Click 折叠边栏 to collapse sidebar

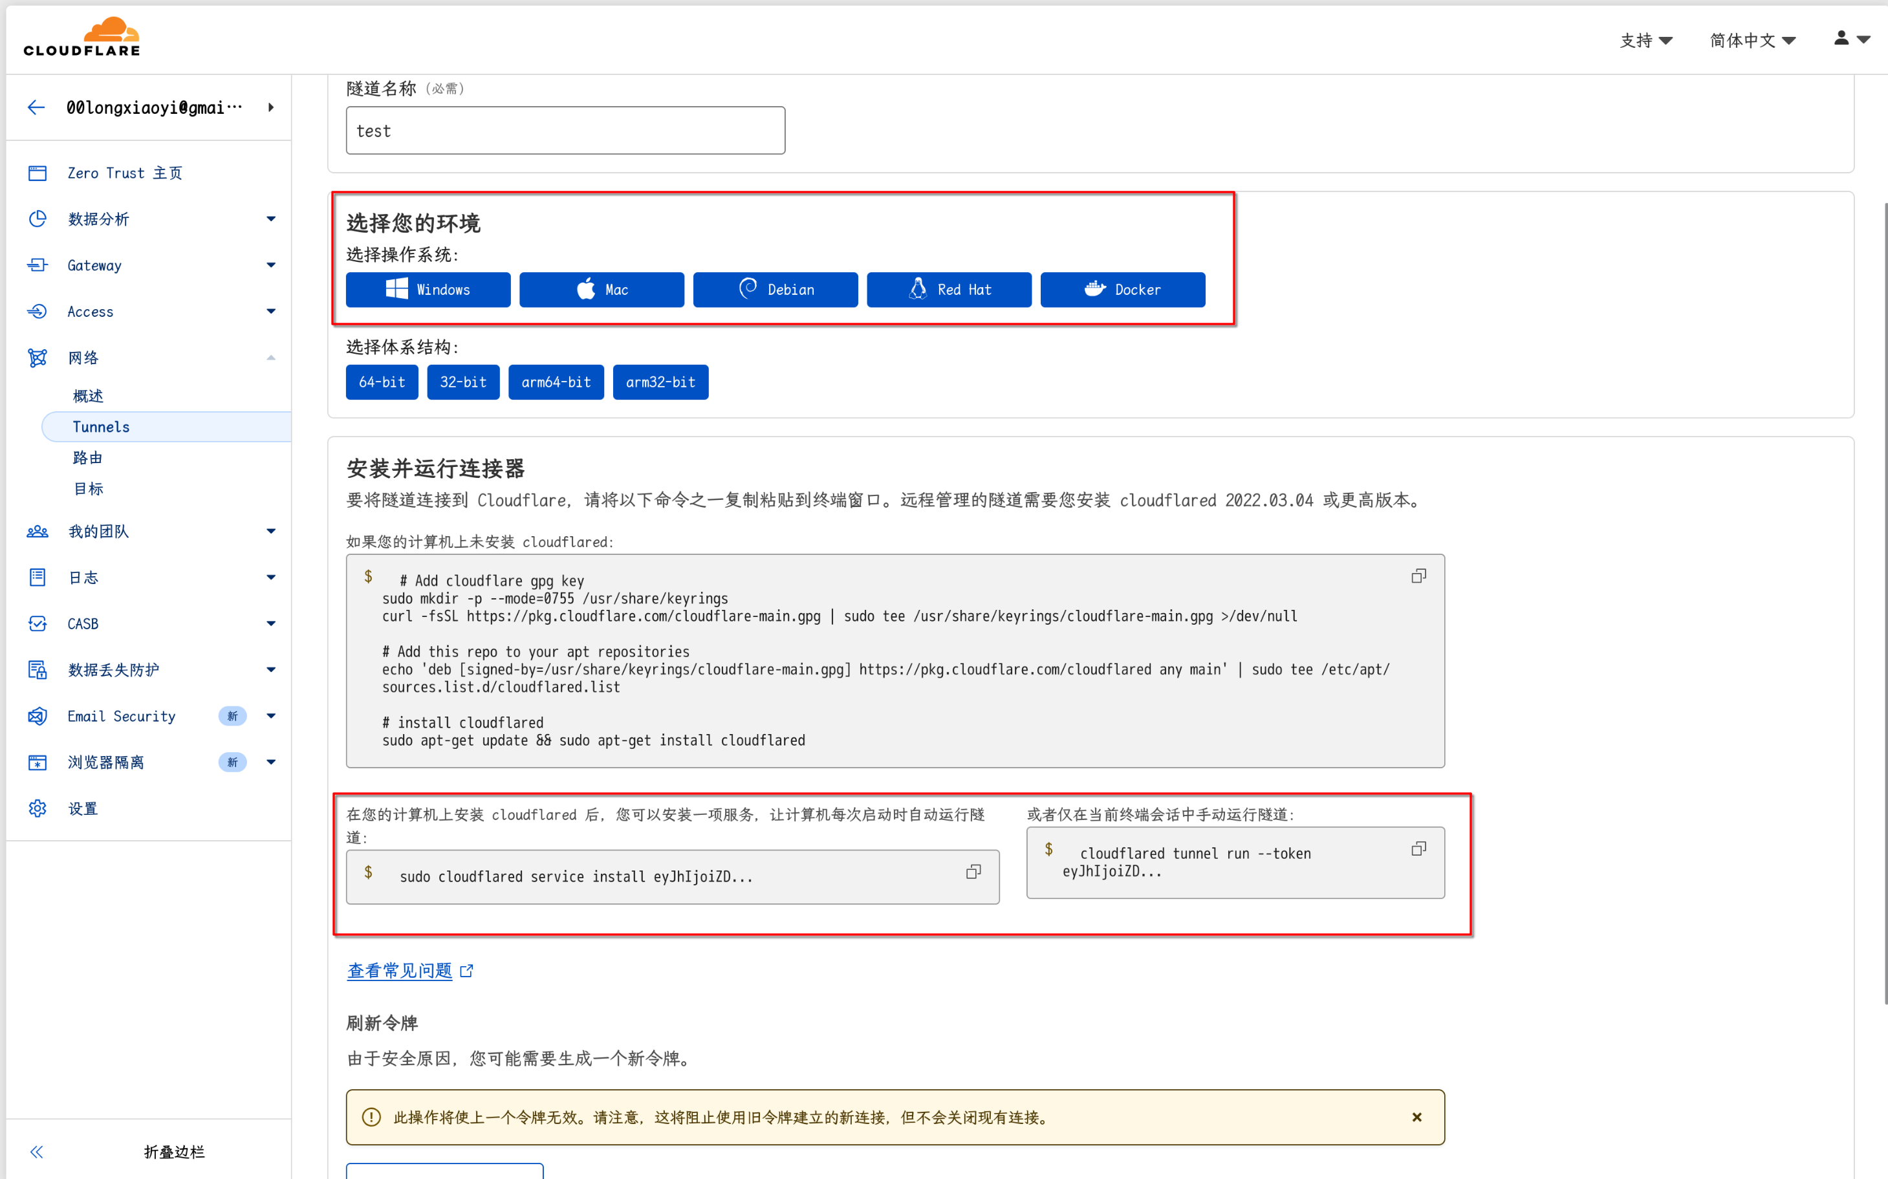pos(174,1152)
